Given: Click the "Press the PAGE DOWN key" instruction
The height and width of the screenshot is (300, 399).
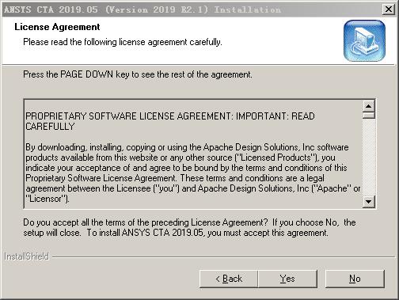Looking at the screenshot, I should click(138, 74).
